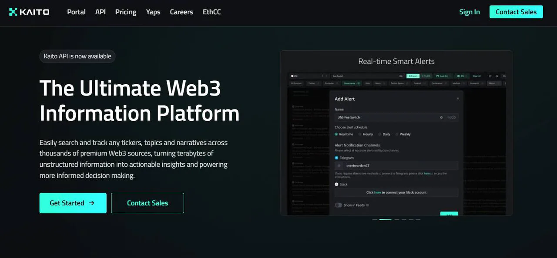Screen dimensions: 557x258
Task: Select the News source tab
Action: coord(380,83)
